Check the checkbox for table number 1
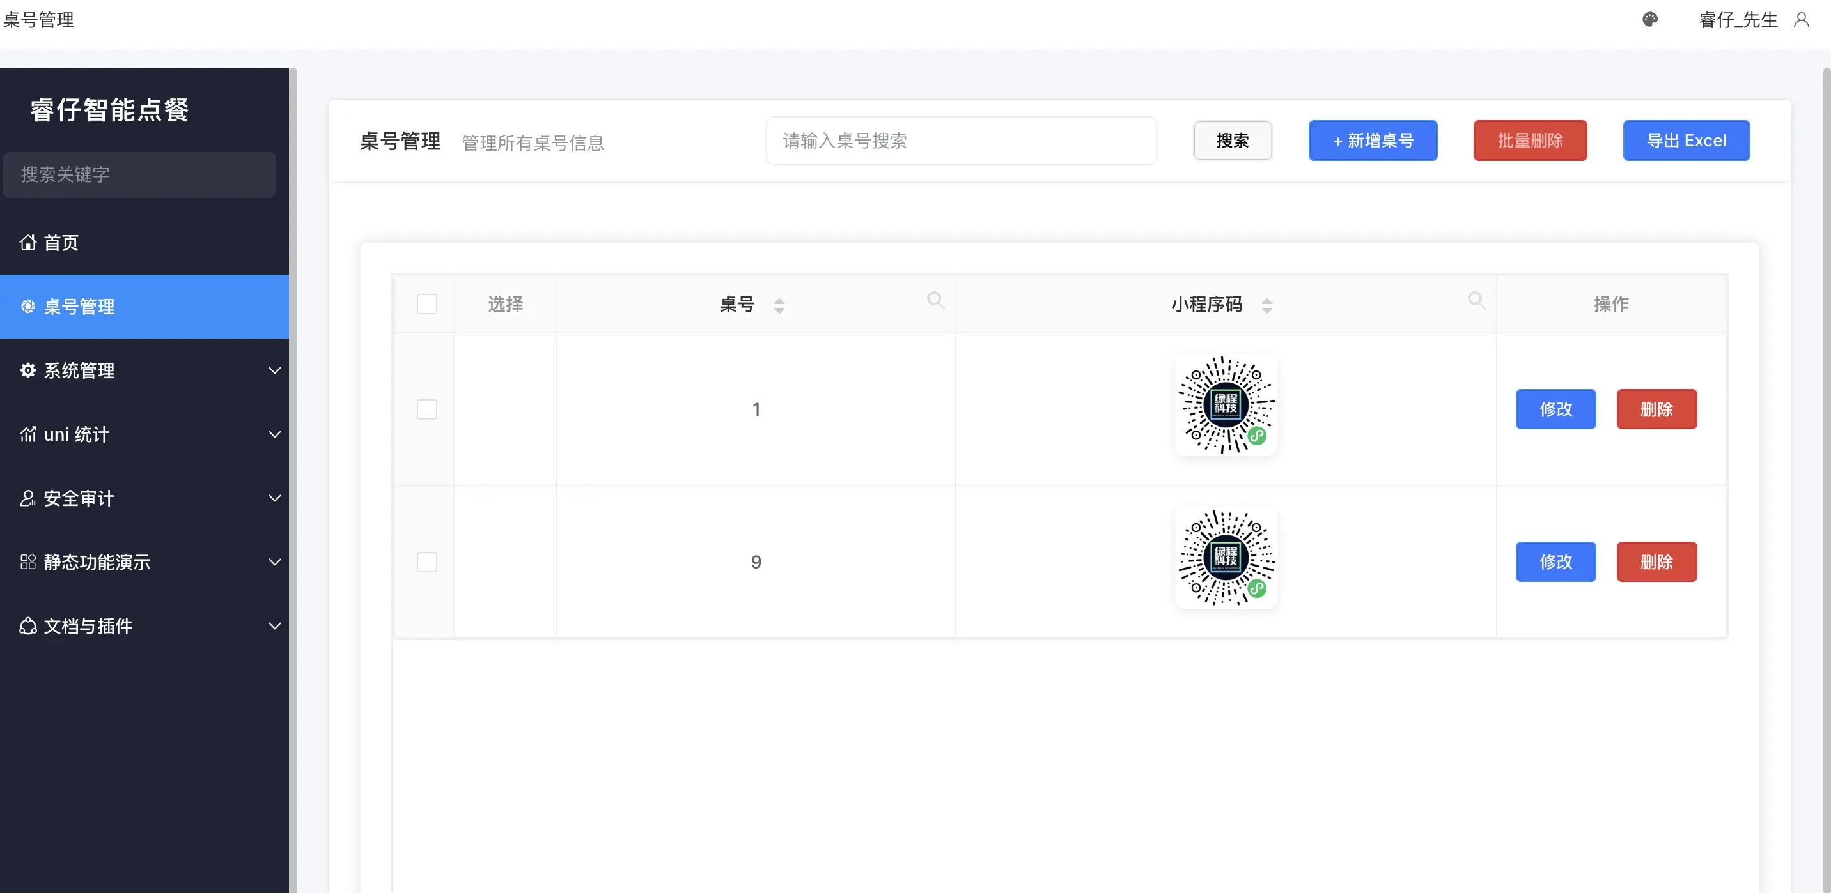The height and width of the screenshot is (893, 1831). 426,409
